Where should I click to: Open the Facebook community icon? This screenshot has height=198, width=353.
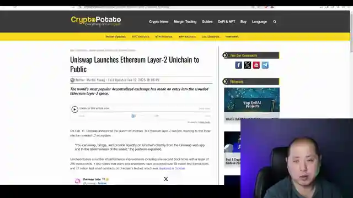(x=238, y=65)
